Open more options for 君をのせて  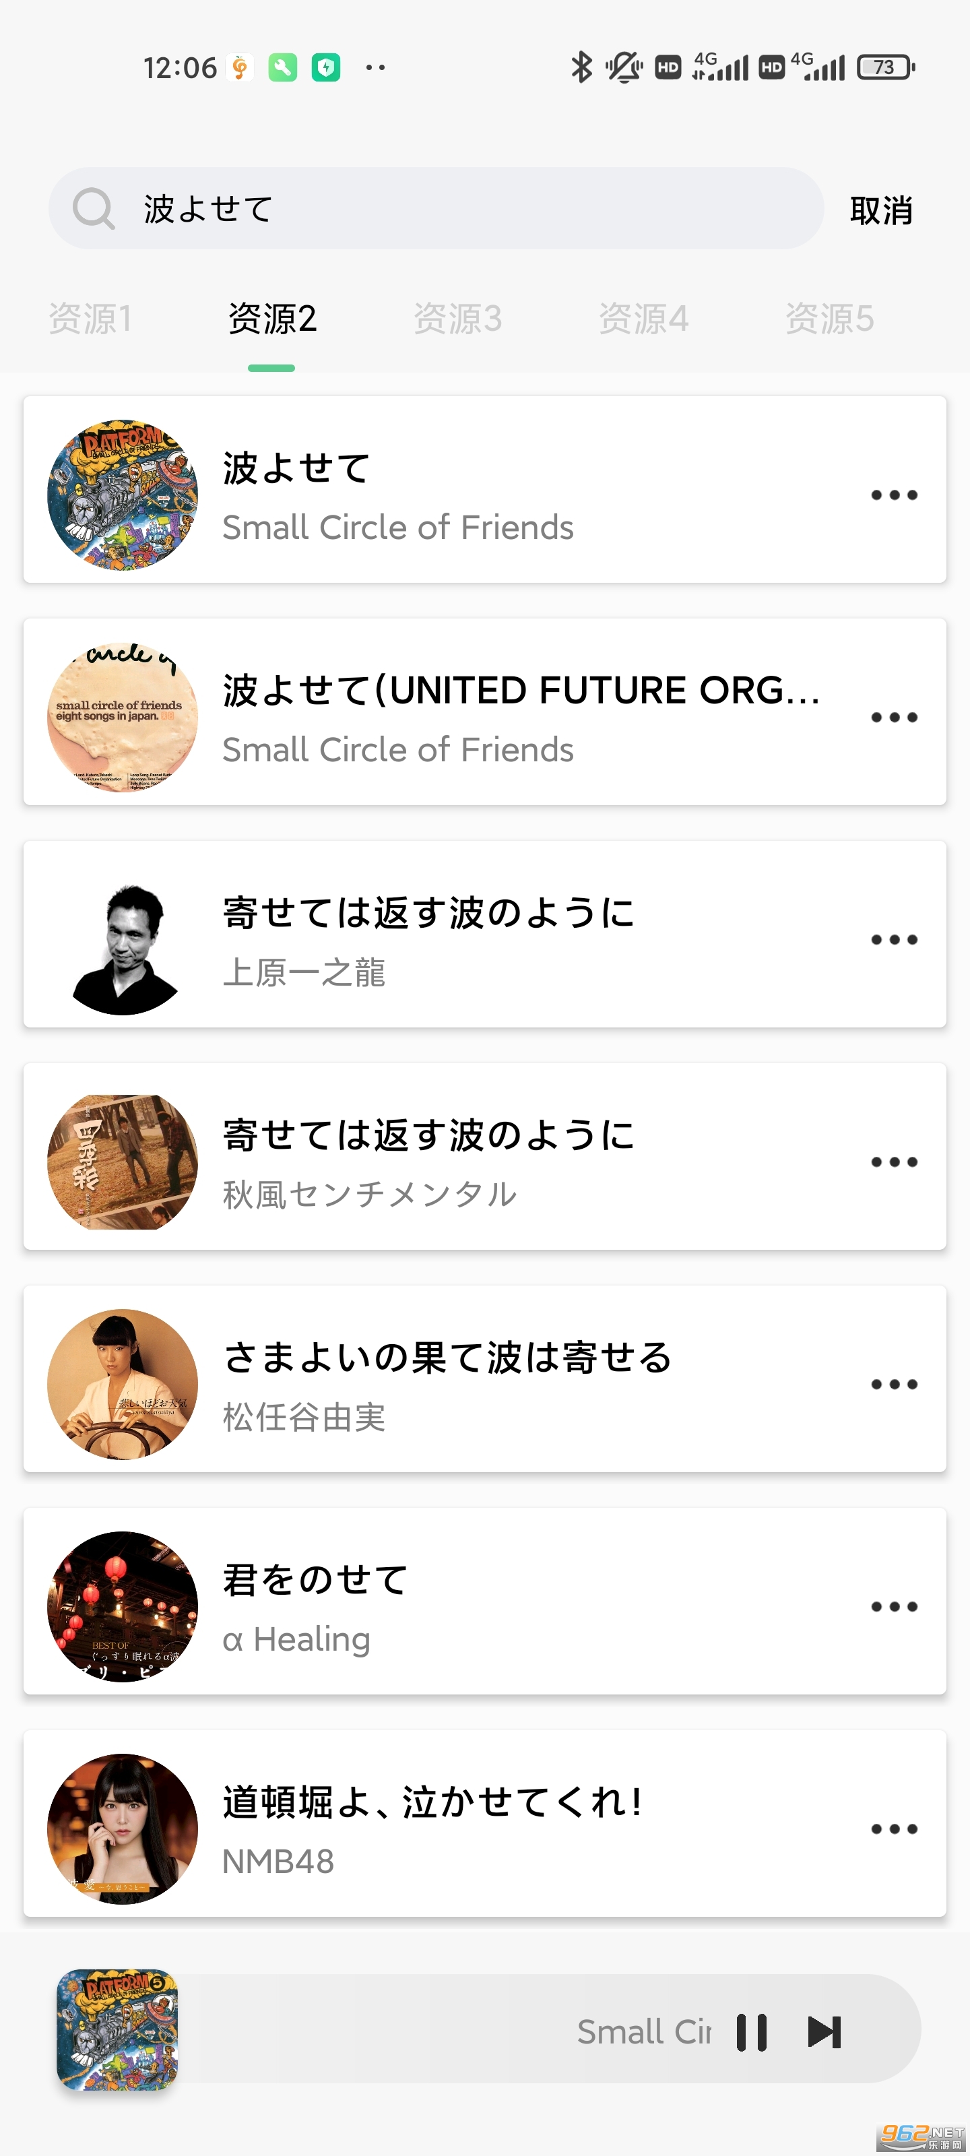click(x=894, y=1607)
